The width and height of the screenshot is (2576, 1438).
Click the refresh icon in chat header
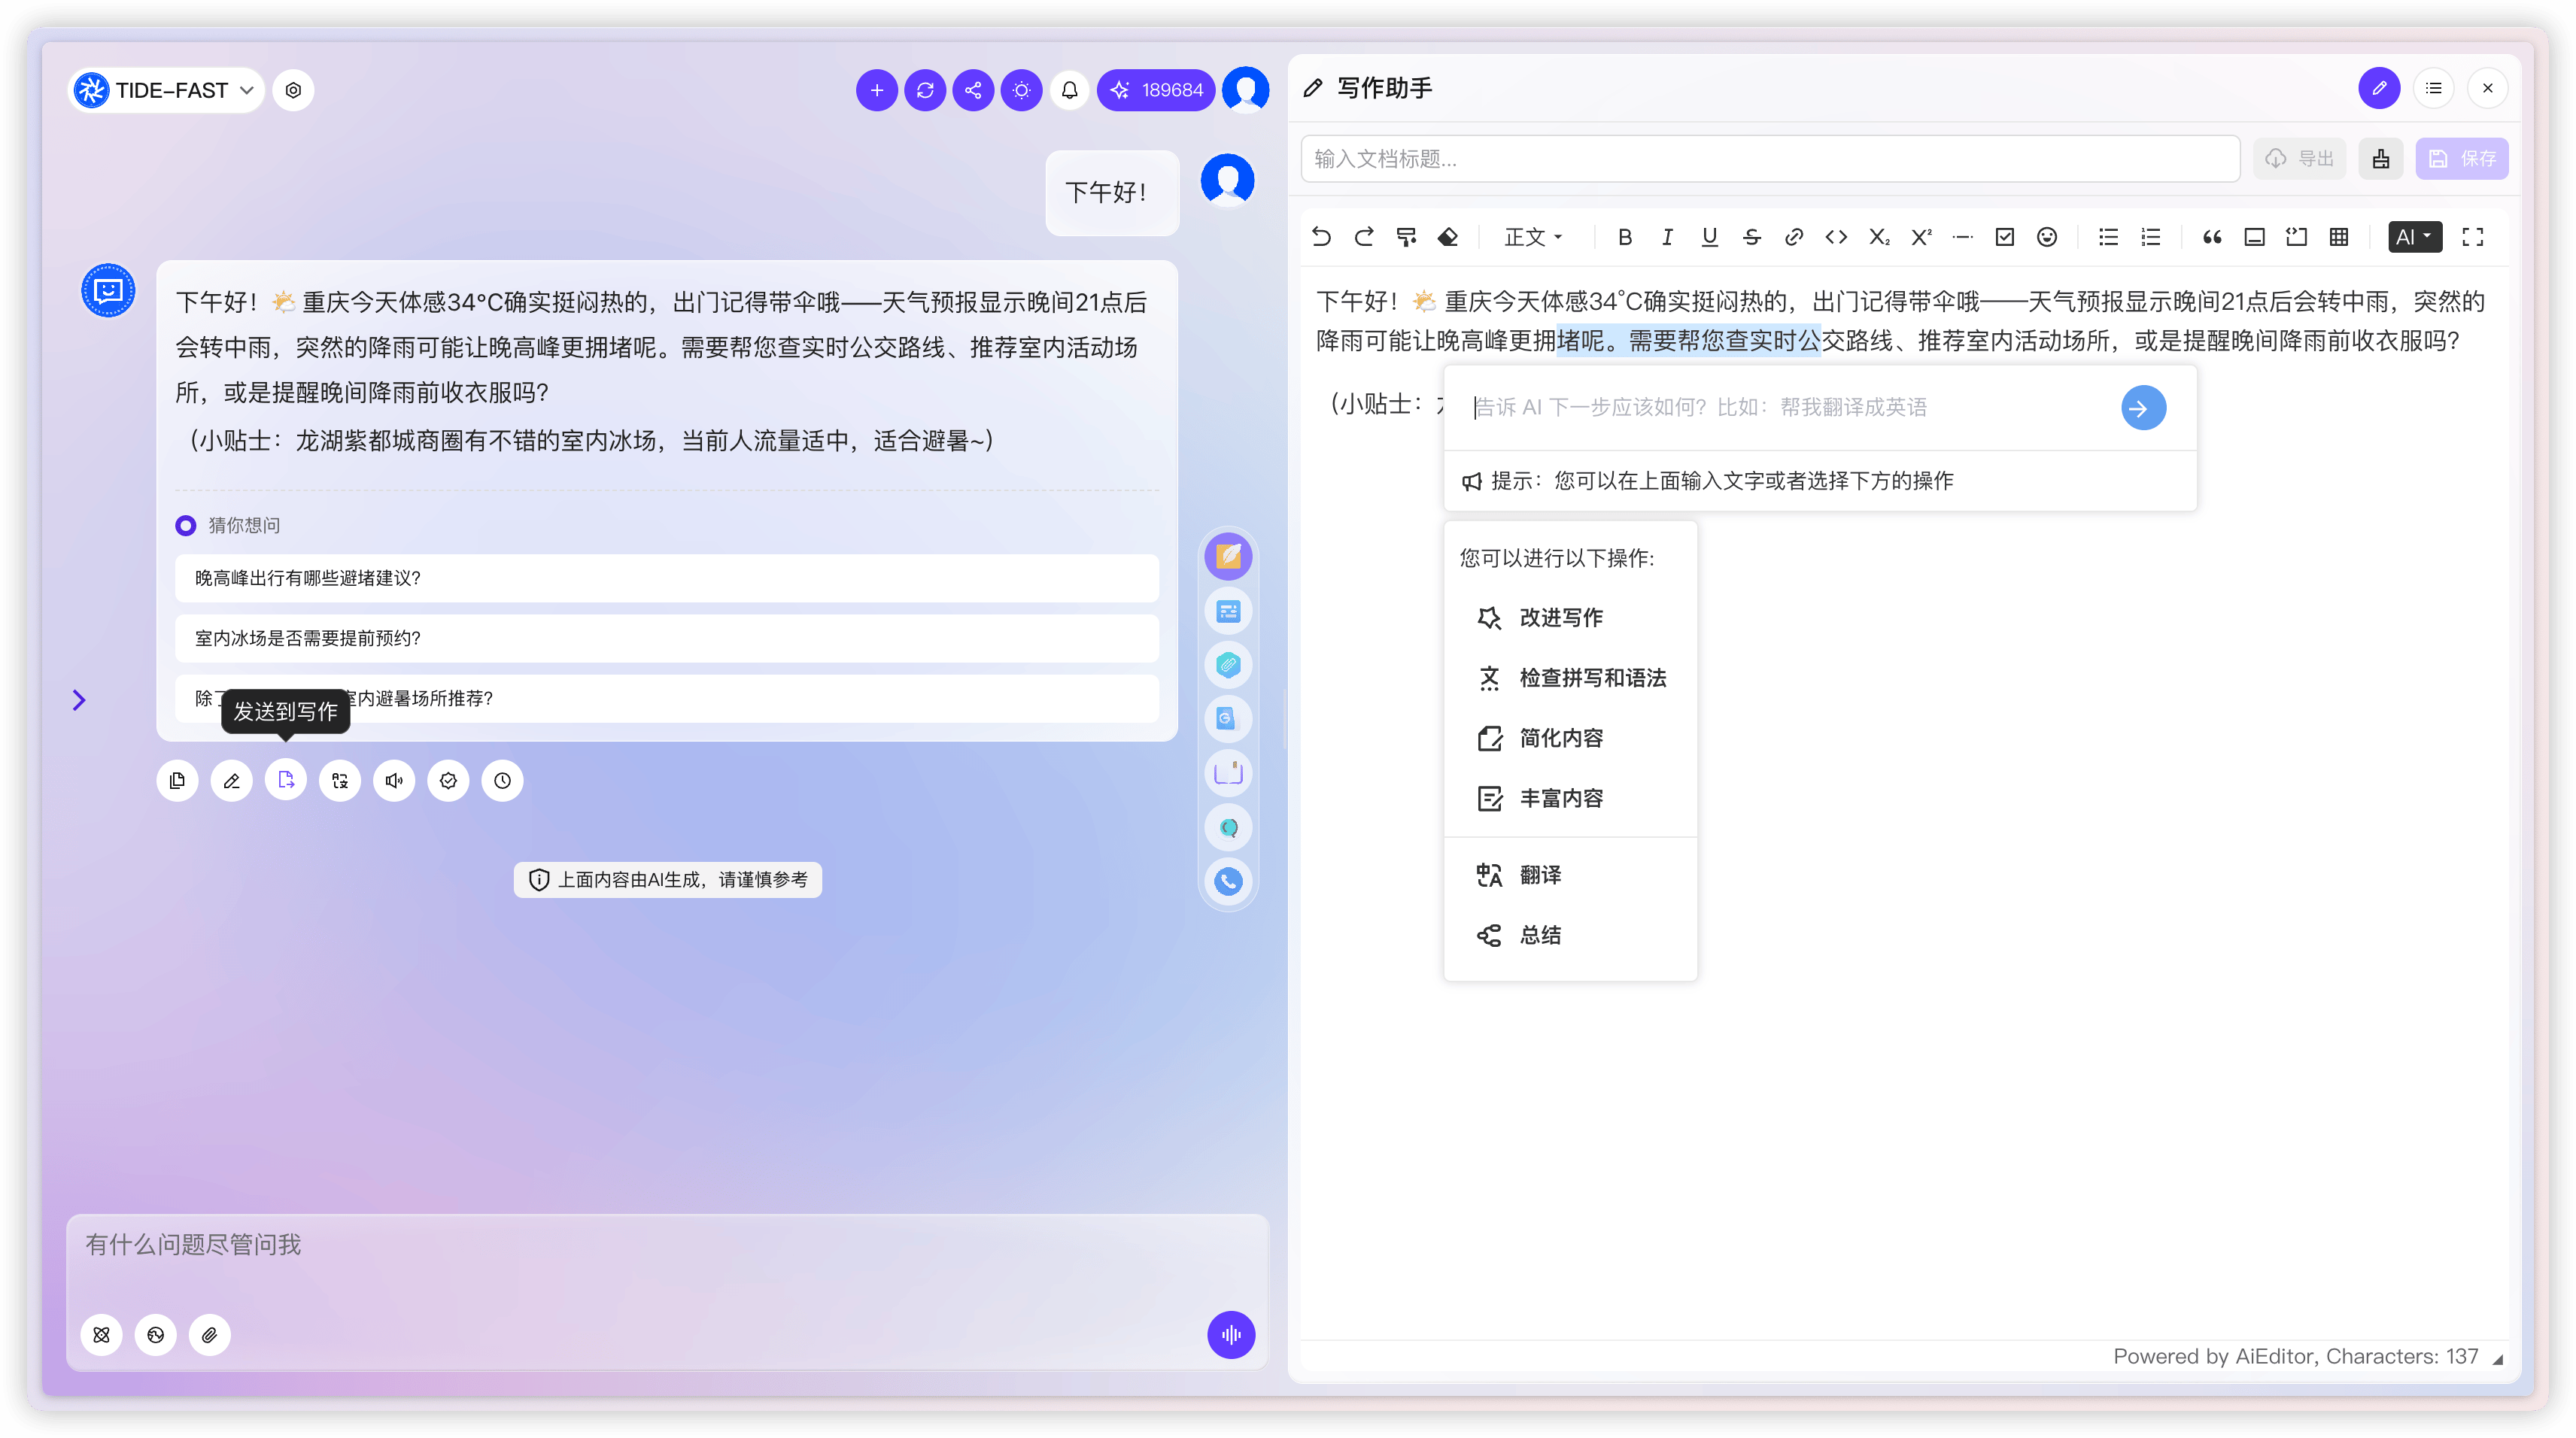[x=925, y=90]
